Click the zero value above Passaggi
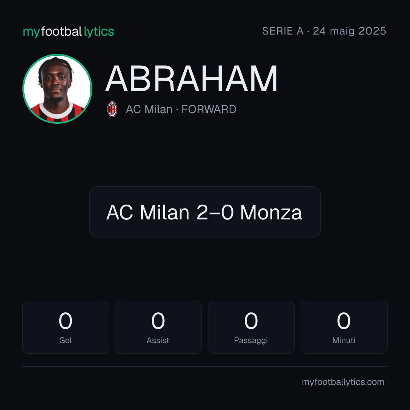Viewport: 410px width, 410px height. pyautogui.click(x=251, y=321)
